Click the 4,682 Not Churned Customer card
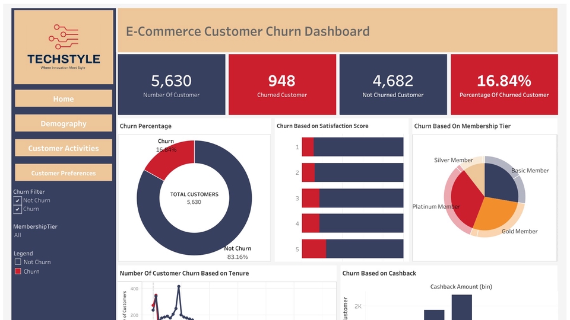This screenshot has height=320, width=570. click(393, 84)
